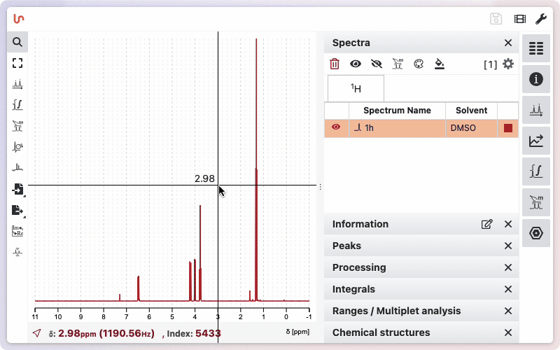The height and width of the screenshot is (350, 560).
Task: Click the delete spectra trash icon
Action: [335, 64]
